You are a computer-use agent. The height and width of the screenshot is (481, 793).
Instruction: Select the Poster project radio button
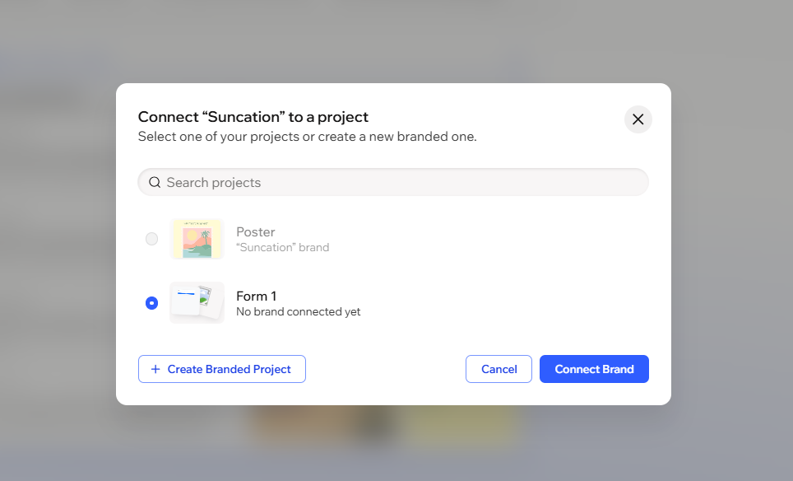click(151, 238)
